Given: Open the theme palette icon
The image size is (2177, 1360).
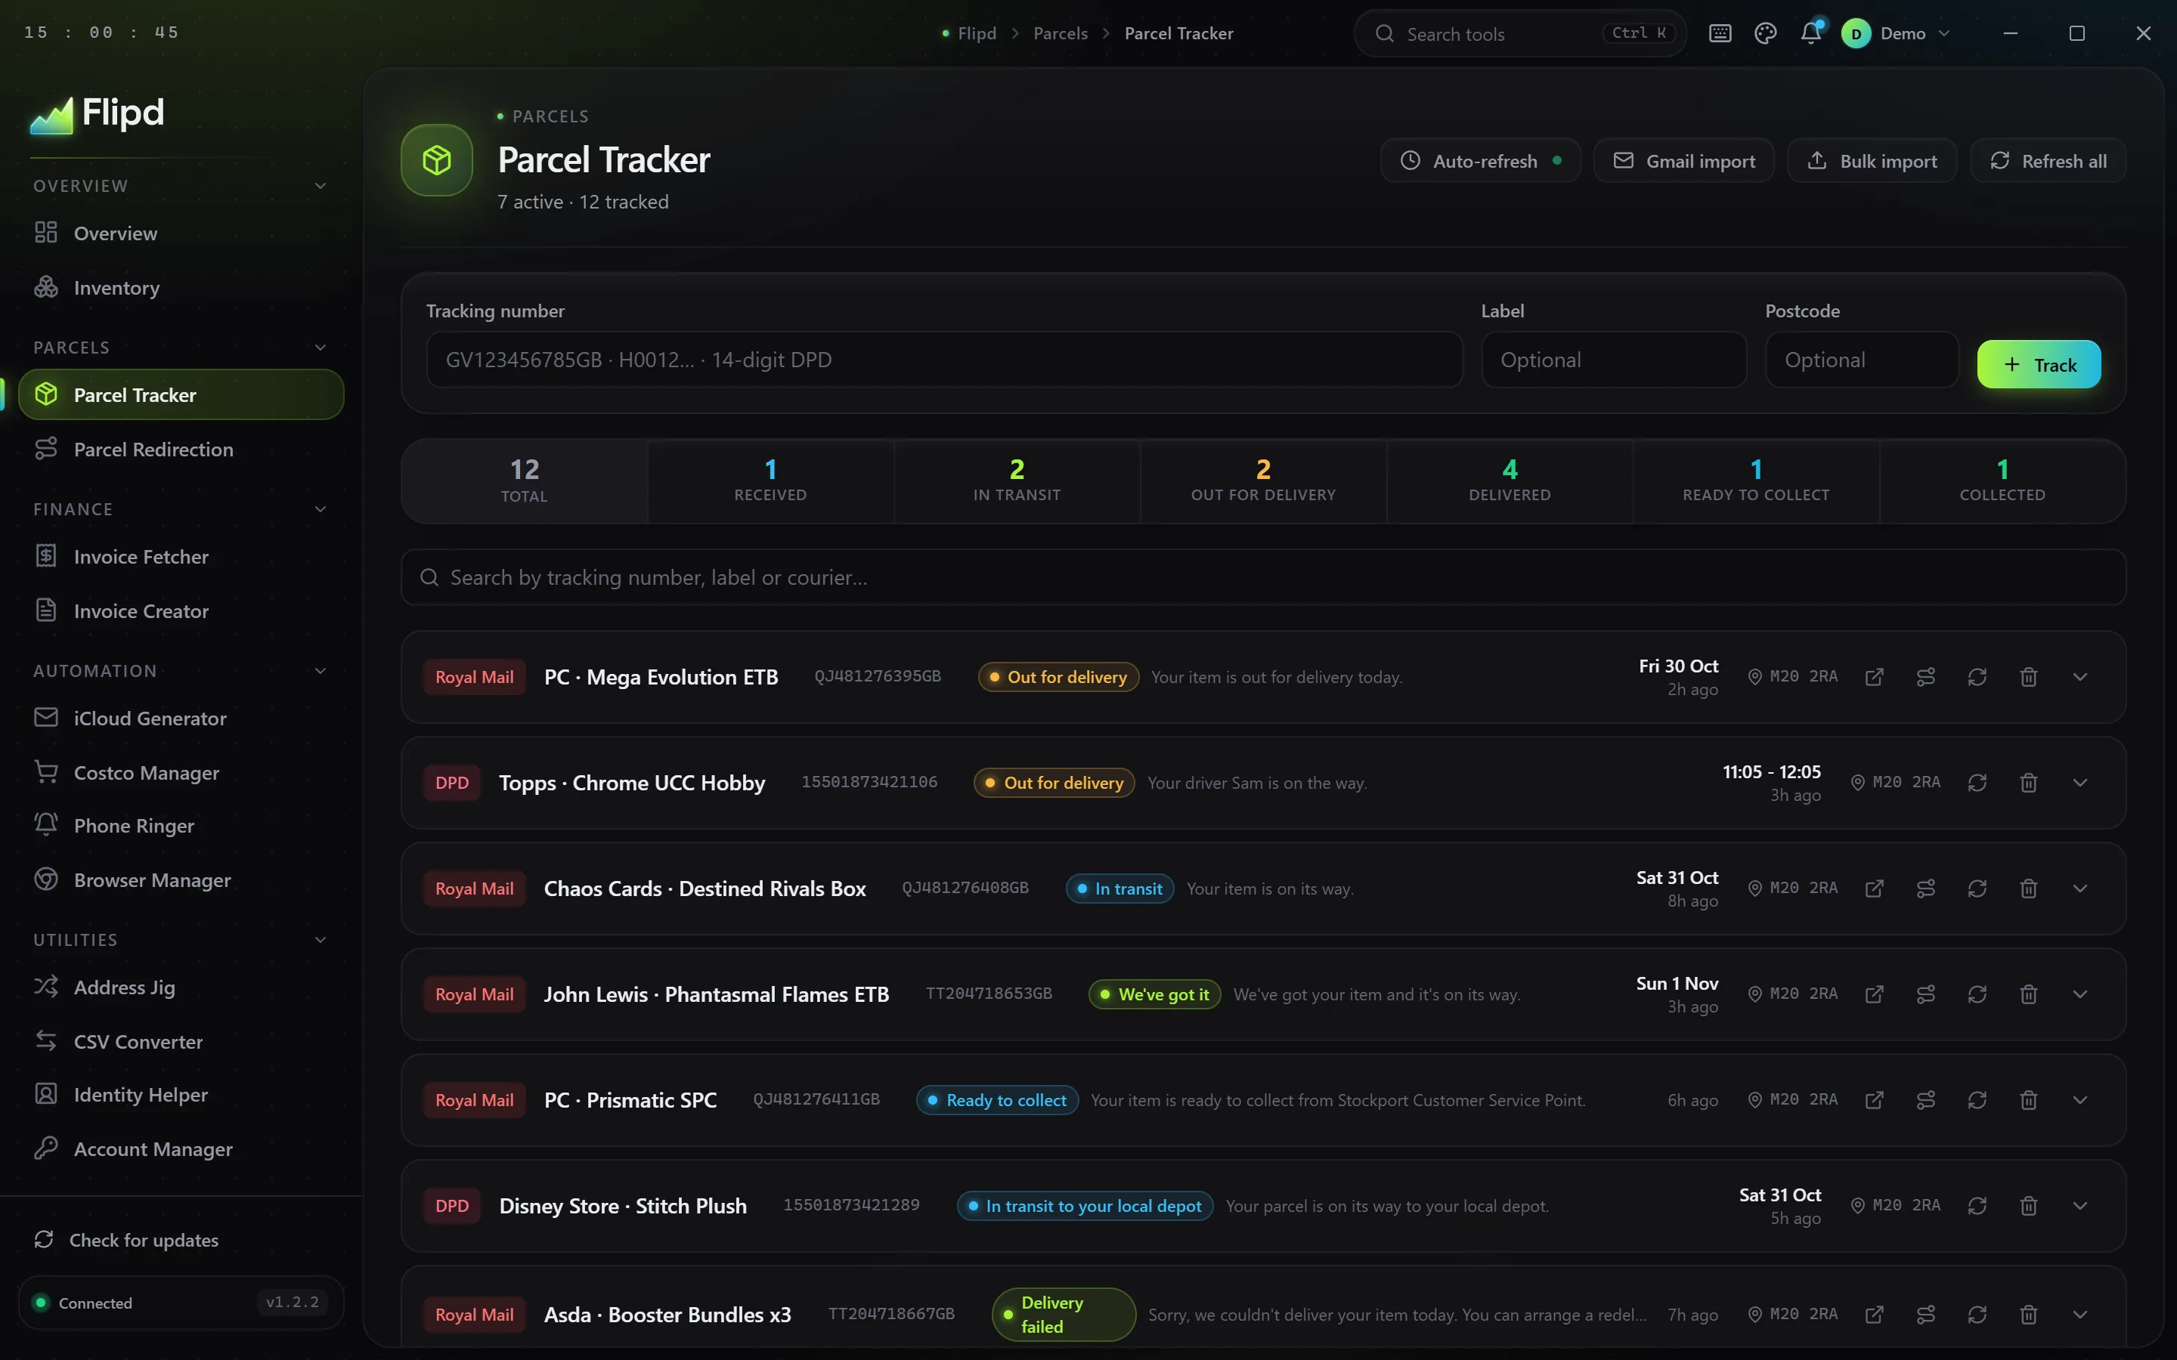Looking at the screenshot, I should click(x=1765, y=33).
